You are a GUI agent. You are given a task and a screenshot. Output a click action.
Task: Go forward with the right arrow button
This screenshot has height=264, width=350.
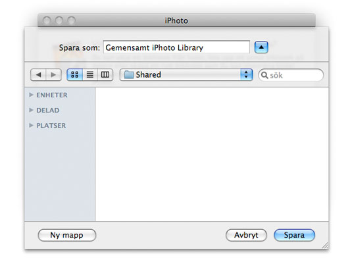(53, 74)
